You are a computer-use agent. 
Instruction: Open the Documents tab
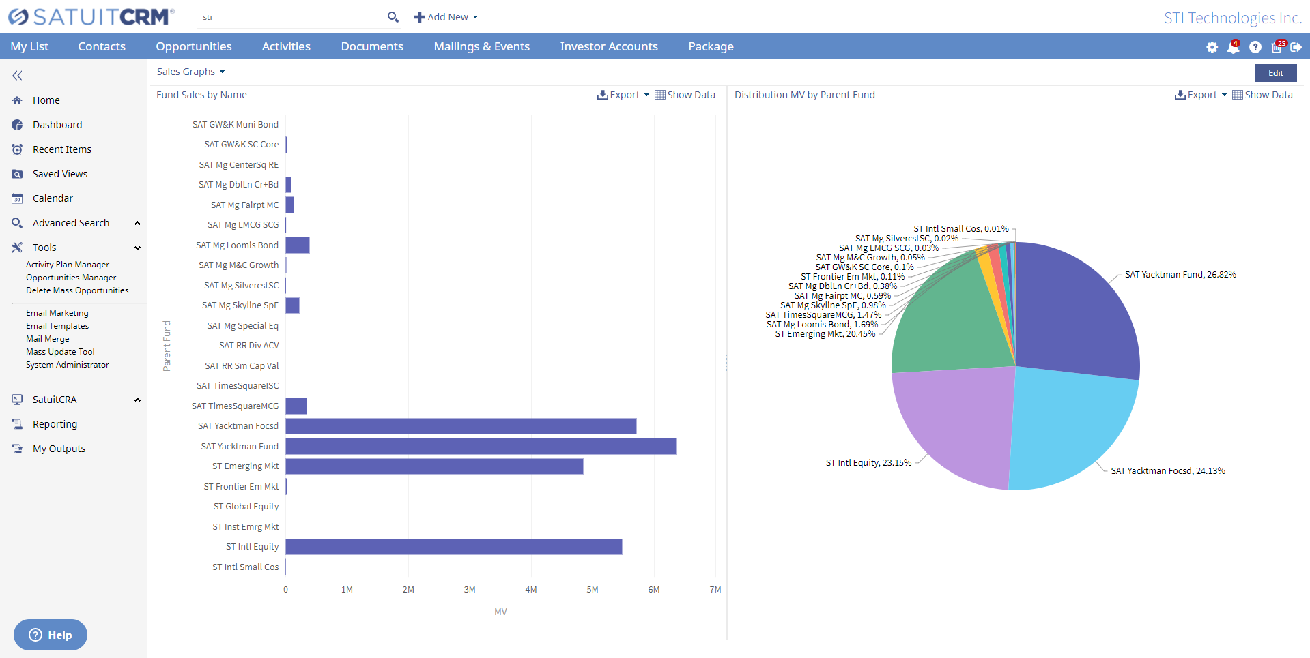[372, 46]
